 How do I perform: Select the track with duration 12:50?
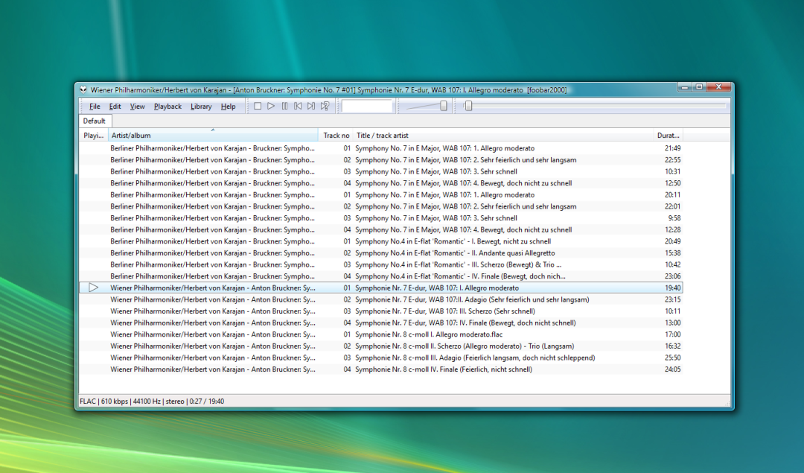coord(381,183)
